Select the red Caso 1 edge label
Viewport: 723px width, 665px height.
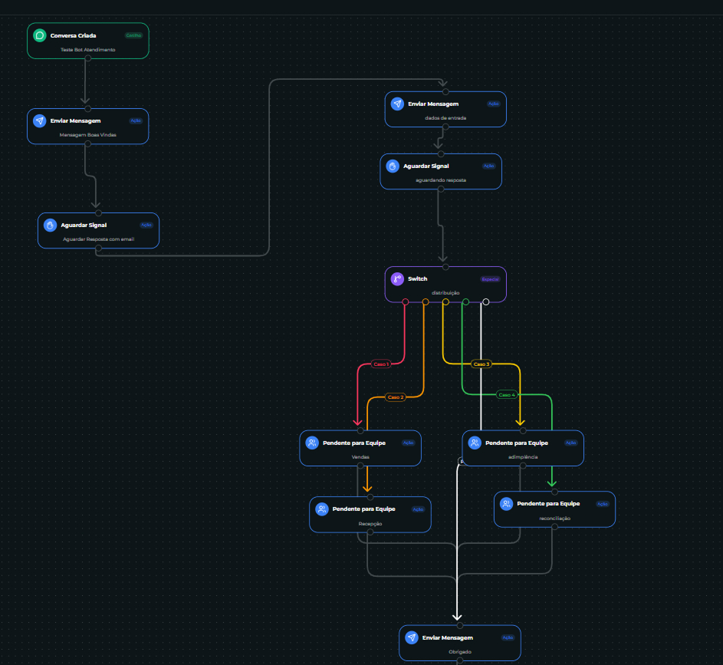pos(381,364)
